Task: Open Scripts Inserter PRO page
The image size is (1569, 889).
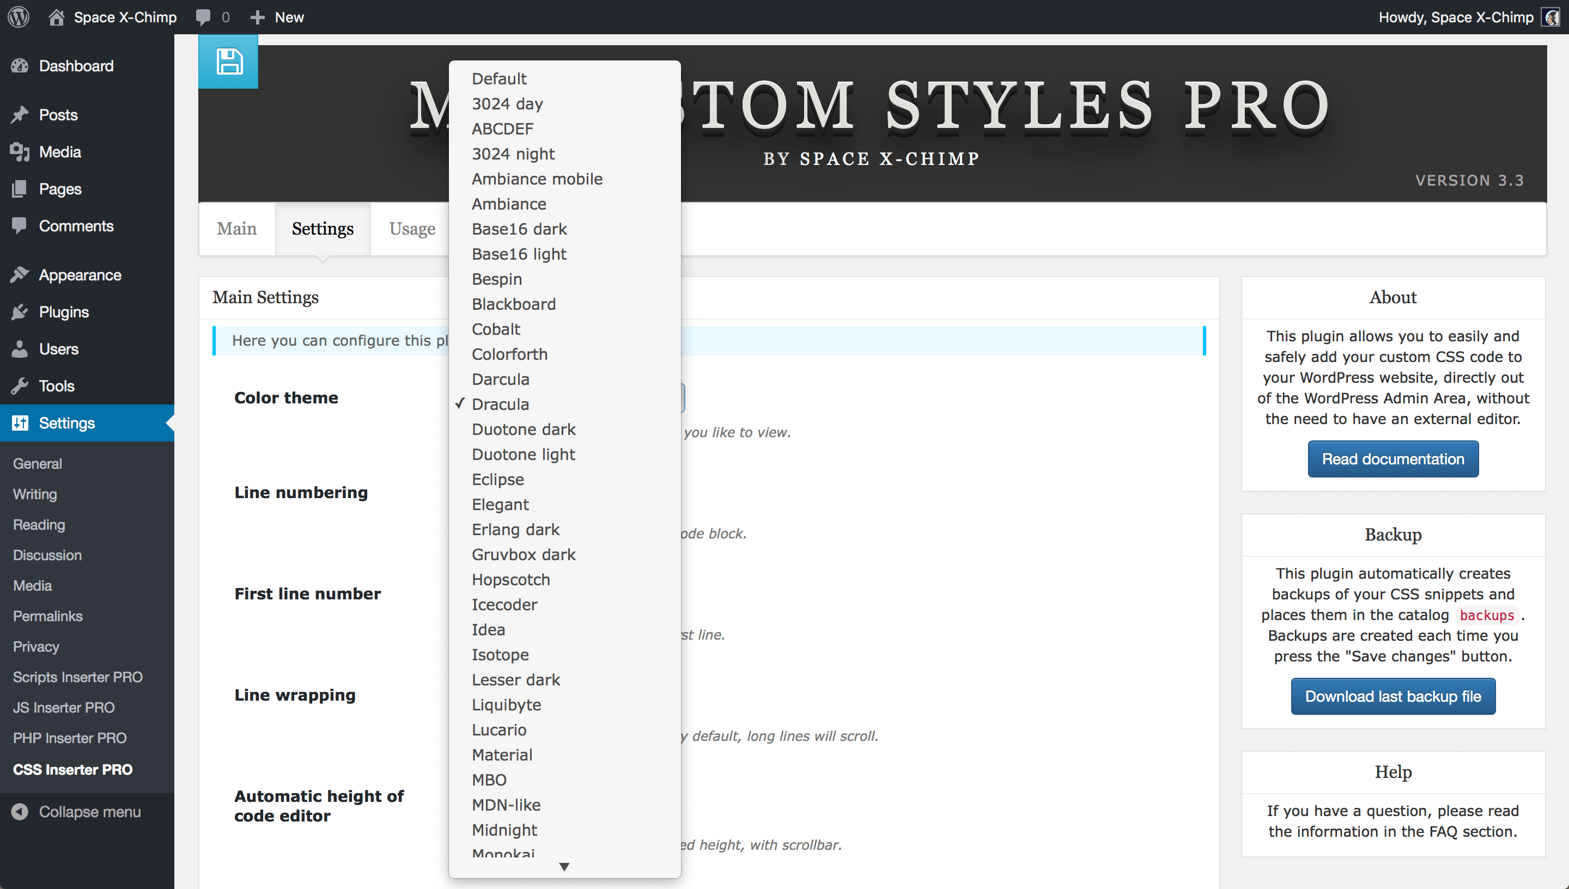Action: pyautogui.click(x=77, y=677)
